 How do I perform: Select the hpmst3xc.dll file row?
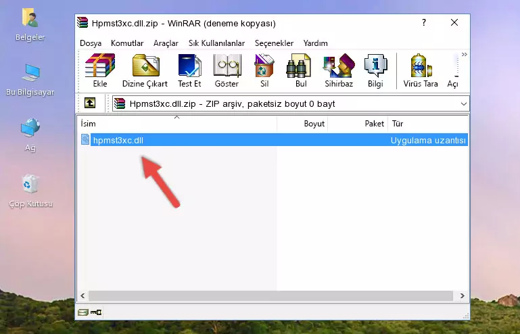tap(273, 140)
